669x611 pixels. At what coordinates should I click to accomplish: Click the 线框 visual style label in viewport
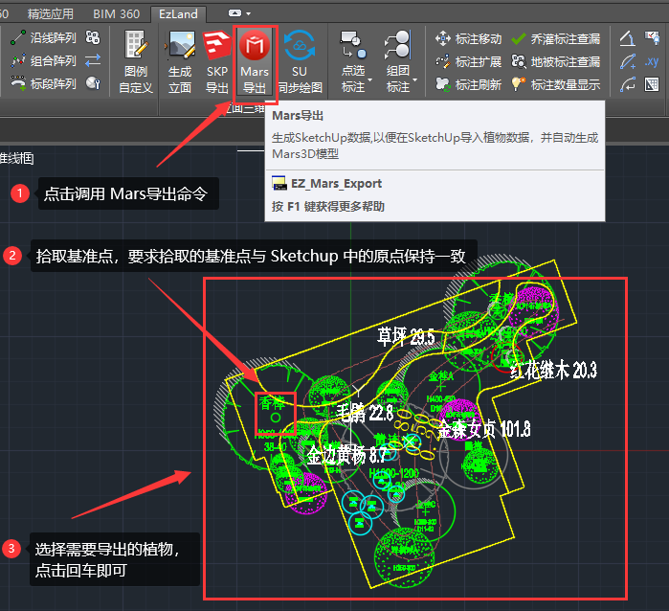point(16,158)
